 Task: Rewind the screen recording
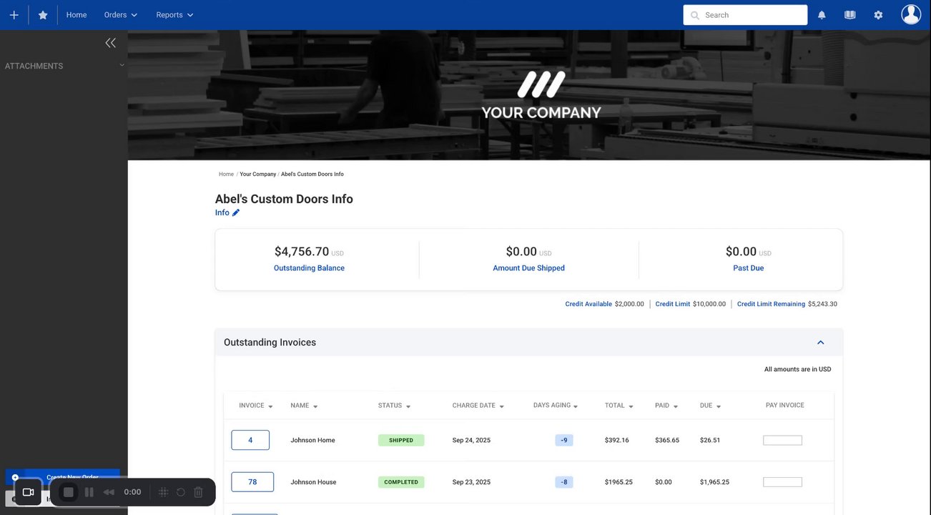(x=109, y=492)
